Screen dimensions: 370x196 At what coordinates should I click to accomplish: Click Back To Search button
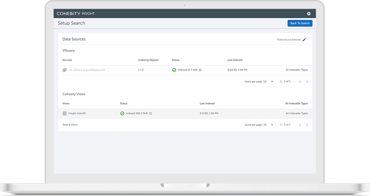[x=300, y=23]
